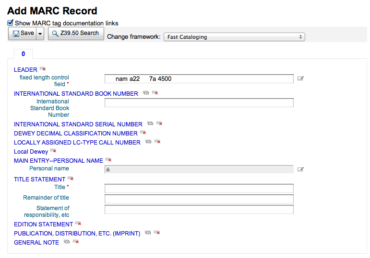Open the MAIN ENTRY--PERSONAL NAME link
The image size is (370, 258).
[59, 161]
